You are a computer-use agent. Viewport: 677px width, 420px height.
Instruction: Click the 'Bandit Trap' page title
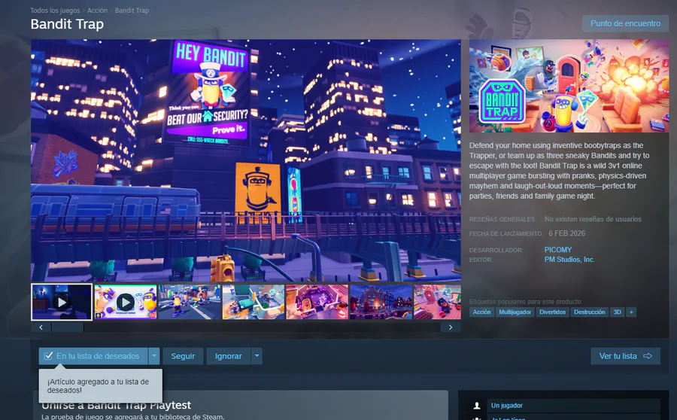click(67, 24)
